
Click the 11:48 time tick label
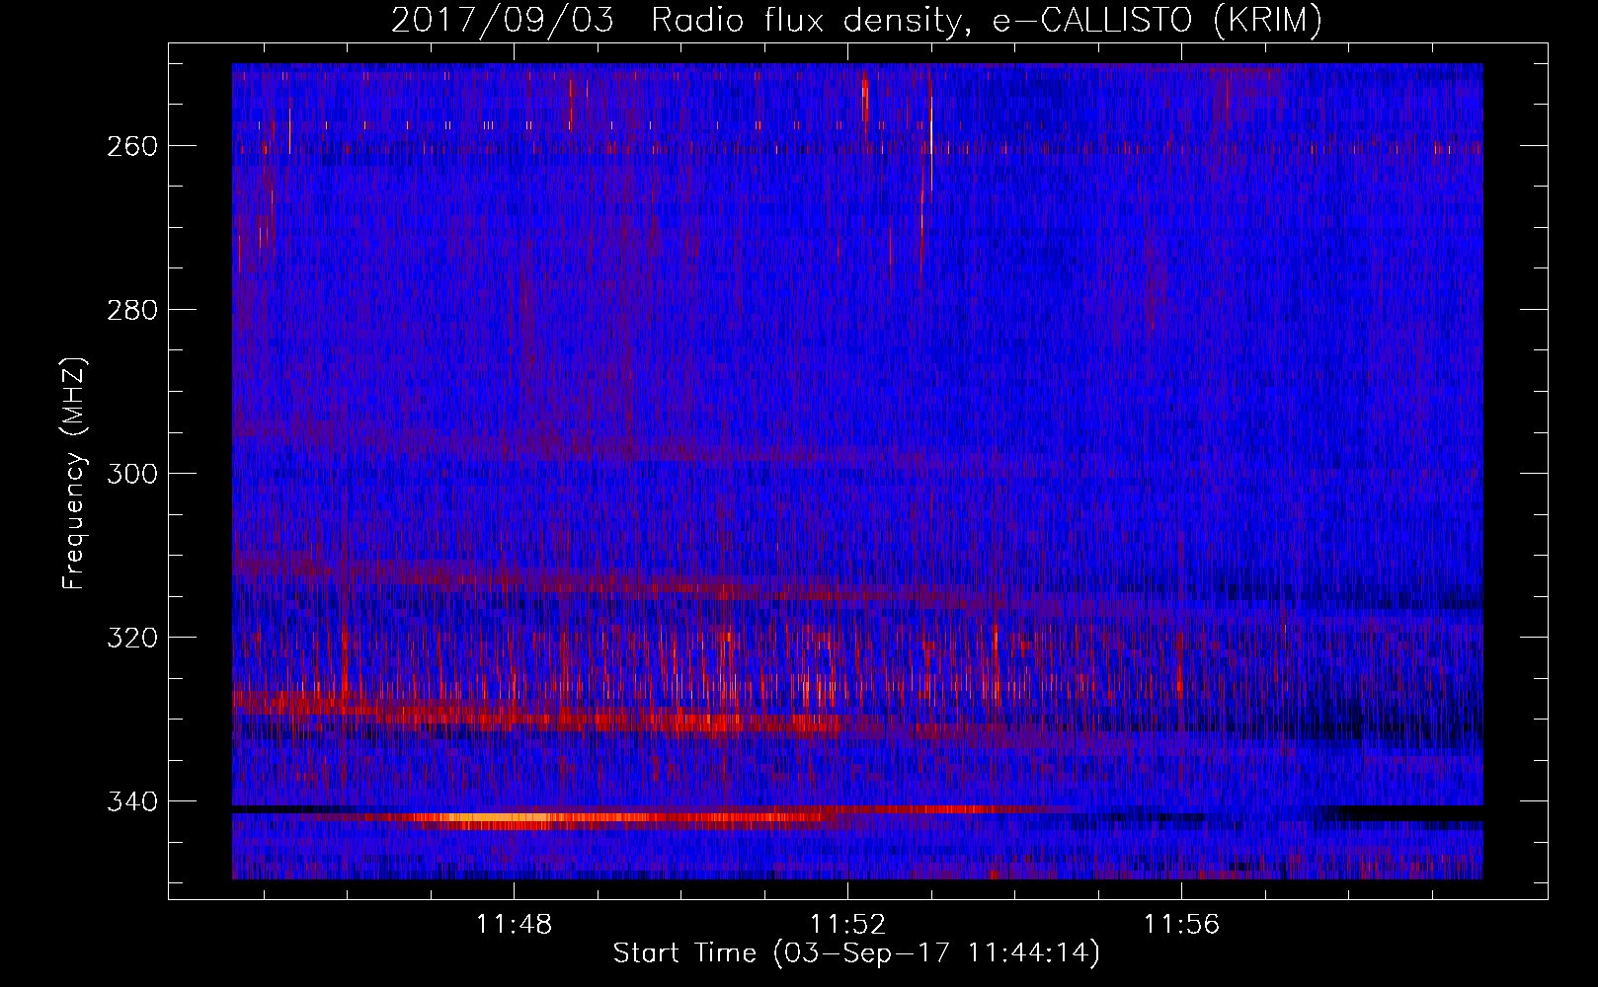coord(514,925)
